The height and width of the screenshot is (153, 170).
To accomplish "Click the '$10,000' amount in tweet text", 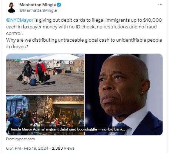I will (x=152, y=20).
